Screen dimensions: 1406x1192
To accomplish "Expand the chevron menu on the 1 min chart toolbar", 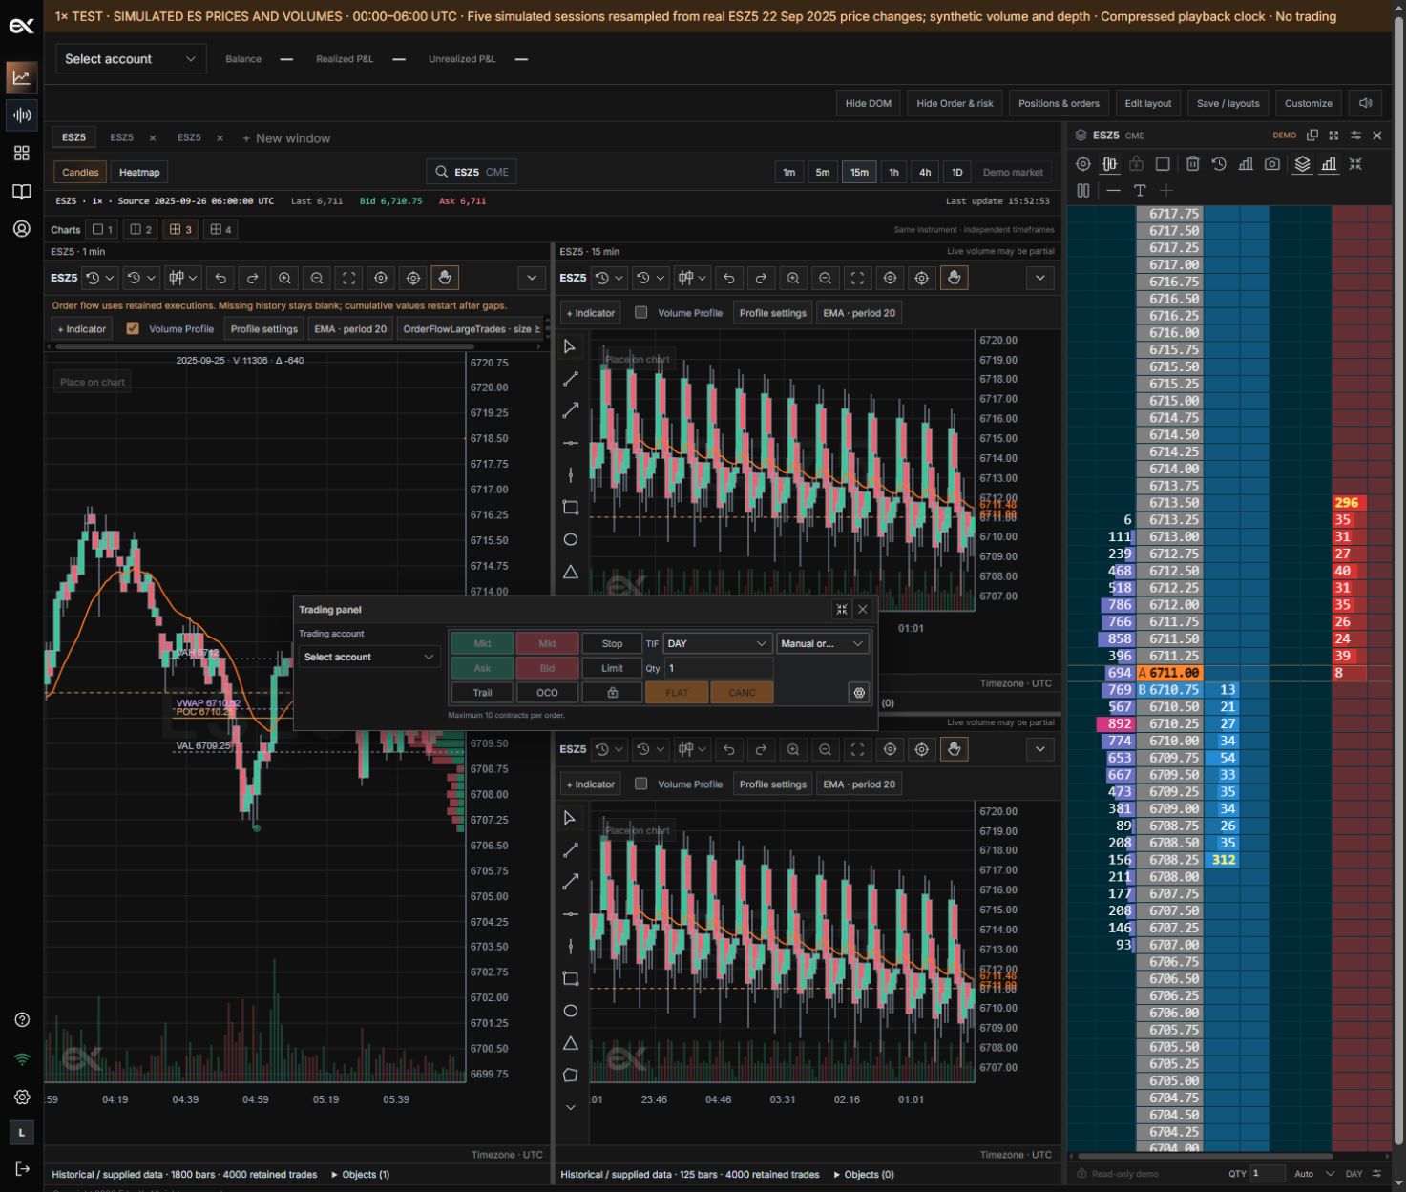I will pyautogui.click(x=532, y=278).
